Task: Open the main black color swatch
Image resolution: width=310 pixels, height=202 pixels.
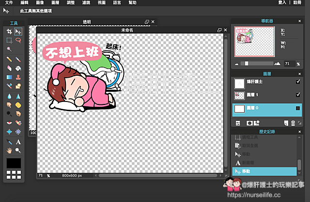Action: point(14,163)
